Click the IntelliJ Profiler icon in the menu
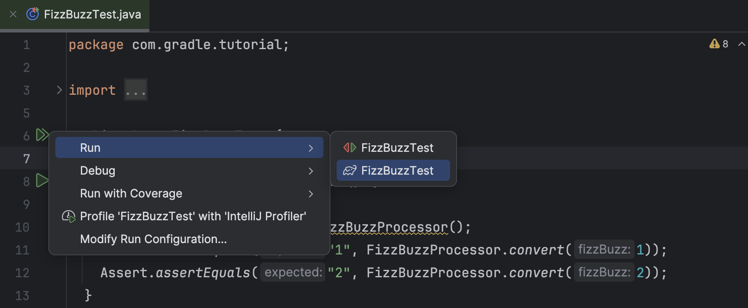 (x=69, y=216)
